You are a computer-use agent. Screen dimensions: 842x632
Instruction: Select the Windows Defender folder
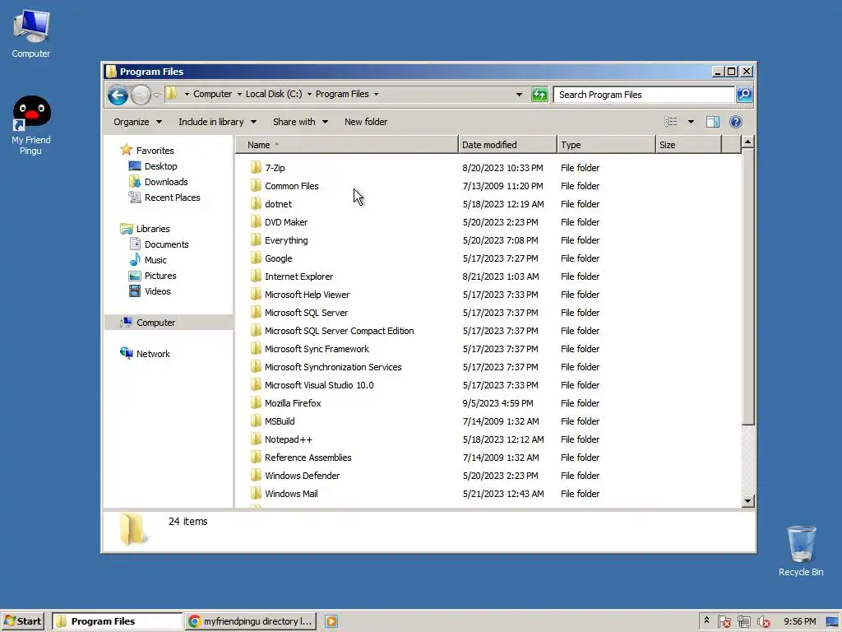point(302,476)
